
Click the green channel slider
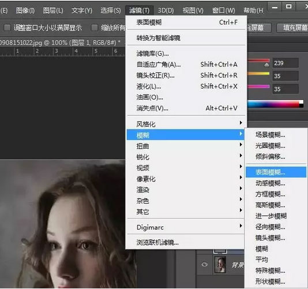[x=258, y=74]
